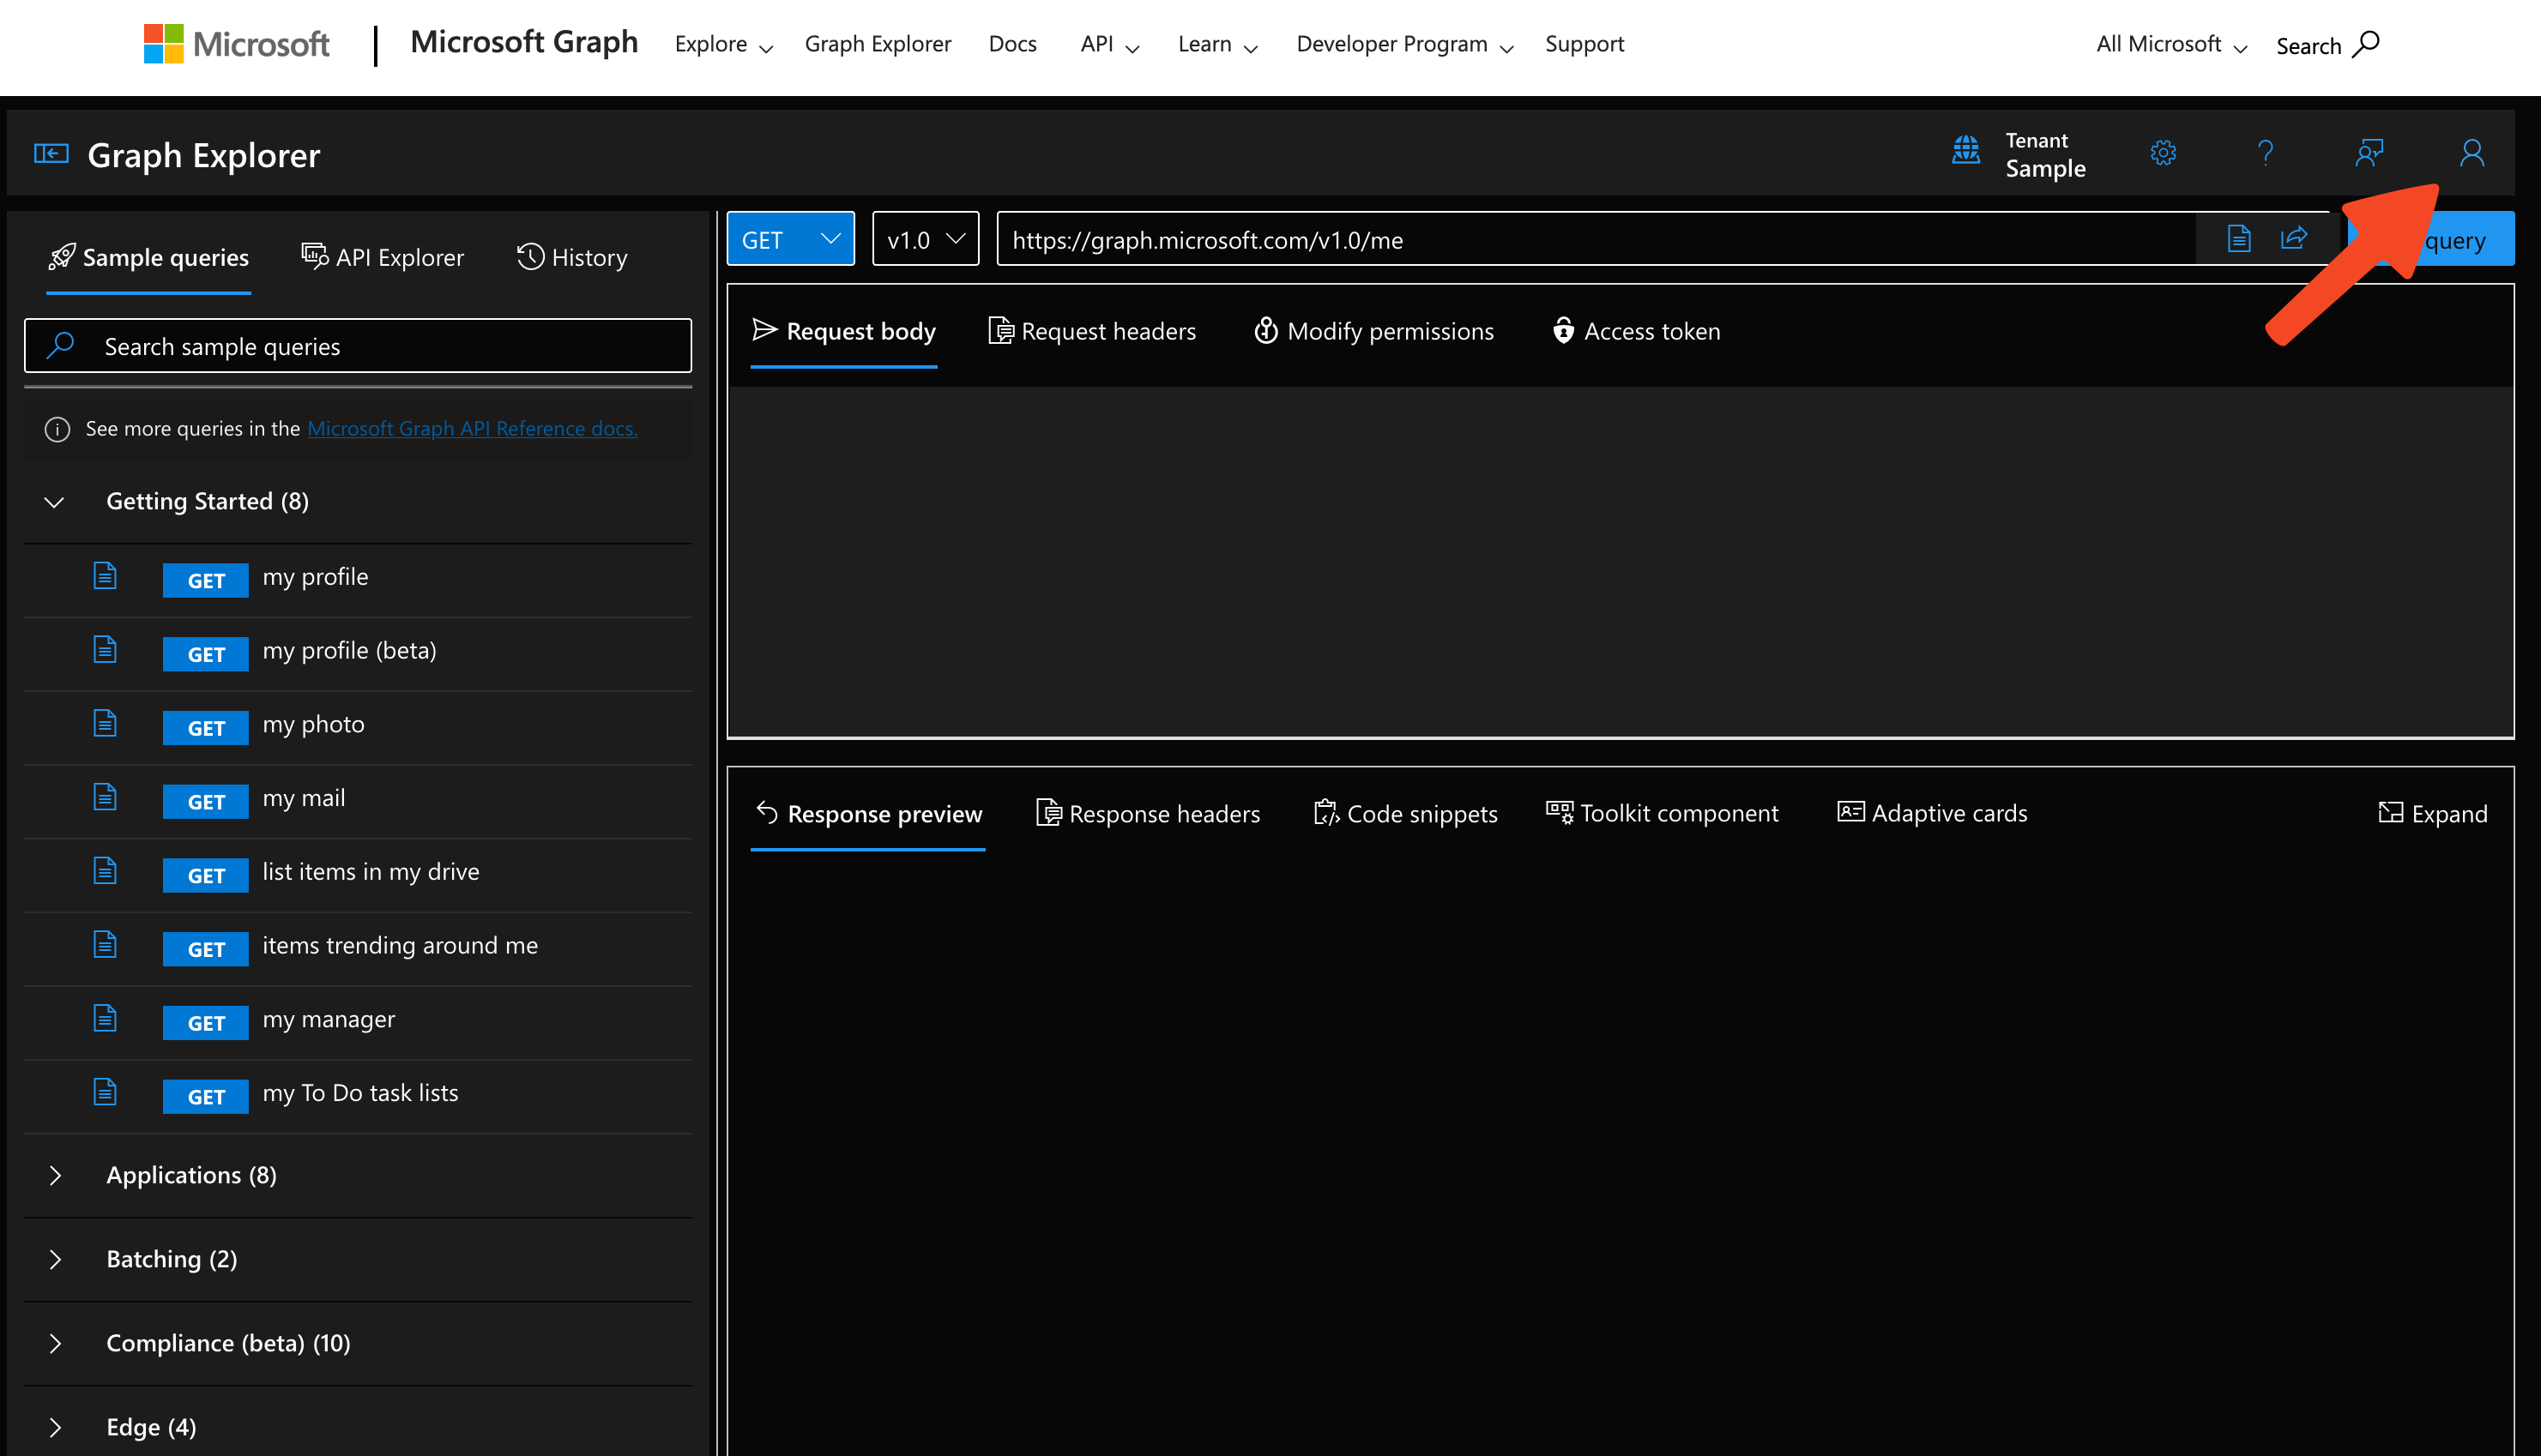This screenshot has width=2541, height=1456.
Task: Open the HTTP method GET dropdown
Action: (x=790, y=239)
